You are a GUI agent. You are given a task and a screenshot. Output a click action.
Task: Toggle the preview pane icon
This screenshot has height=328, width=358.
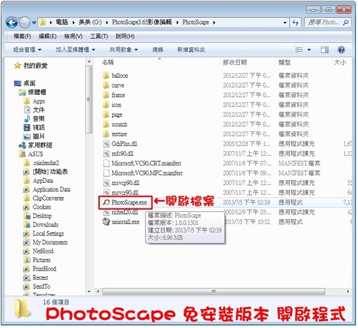coord(325,50)
